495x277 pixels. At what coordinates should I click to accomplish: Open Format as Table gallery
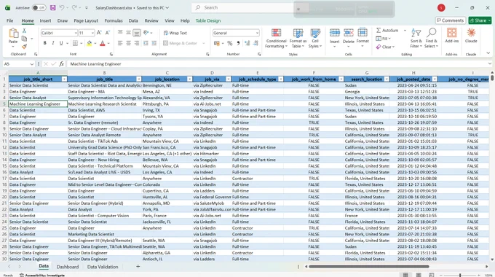[x=298, y=38]
